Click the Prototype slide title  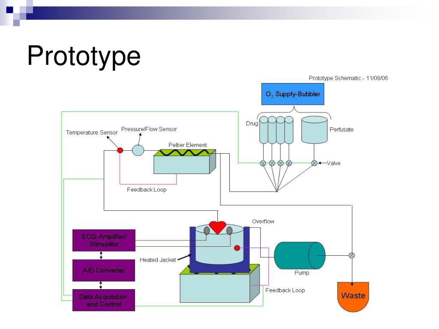click(84, 56)
